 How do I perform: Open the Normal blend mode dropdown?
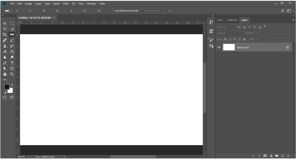230,33
